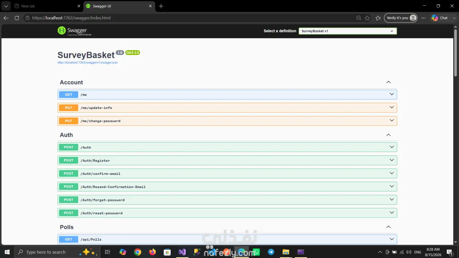Click the Select a definition label
459x258 pixels.
(280, 31)
